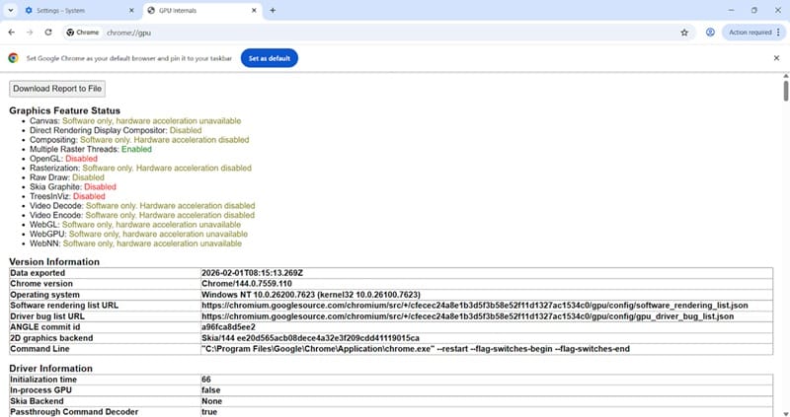Click Initialization time value 66
This screenshot has width=790, height=417.
[206, 380]
